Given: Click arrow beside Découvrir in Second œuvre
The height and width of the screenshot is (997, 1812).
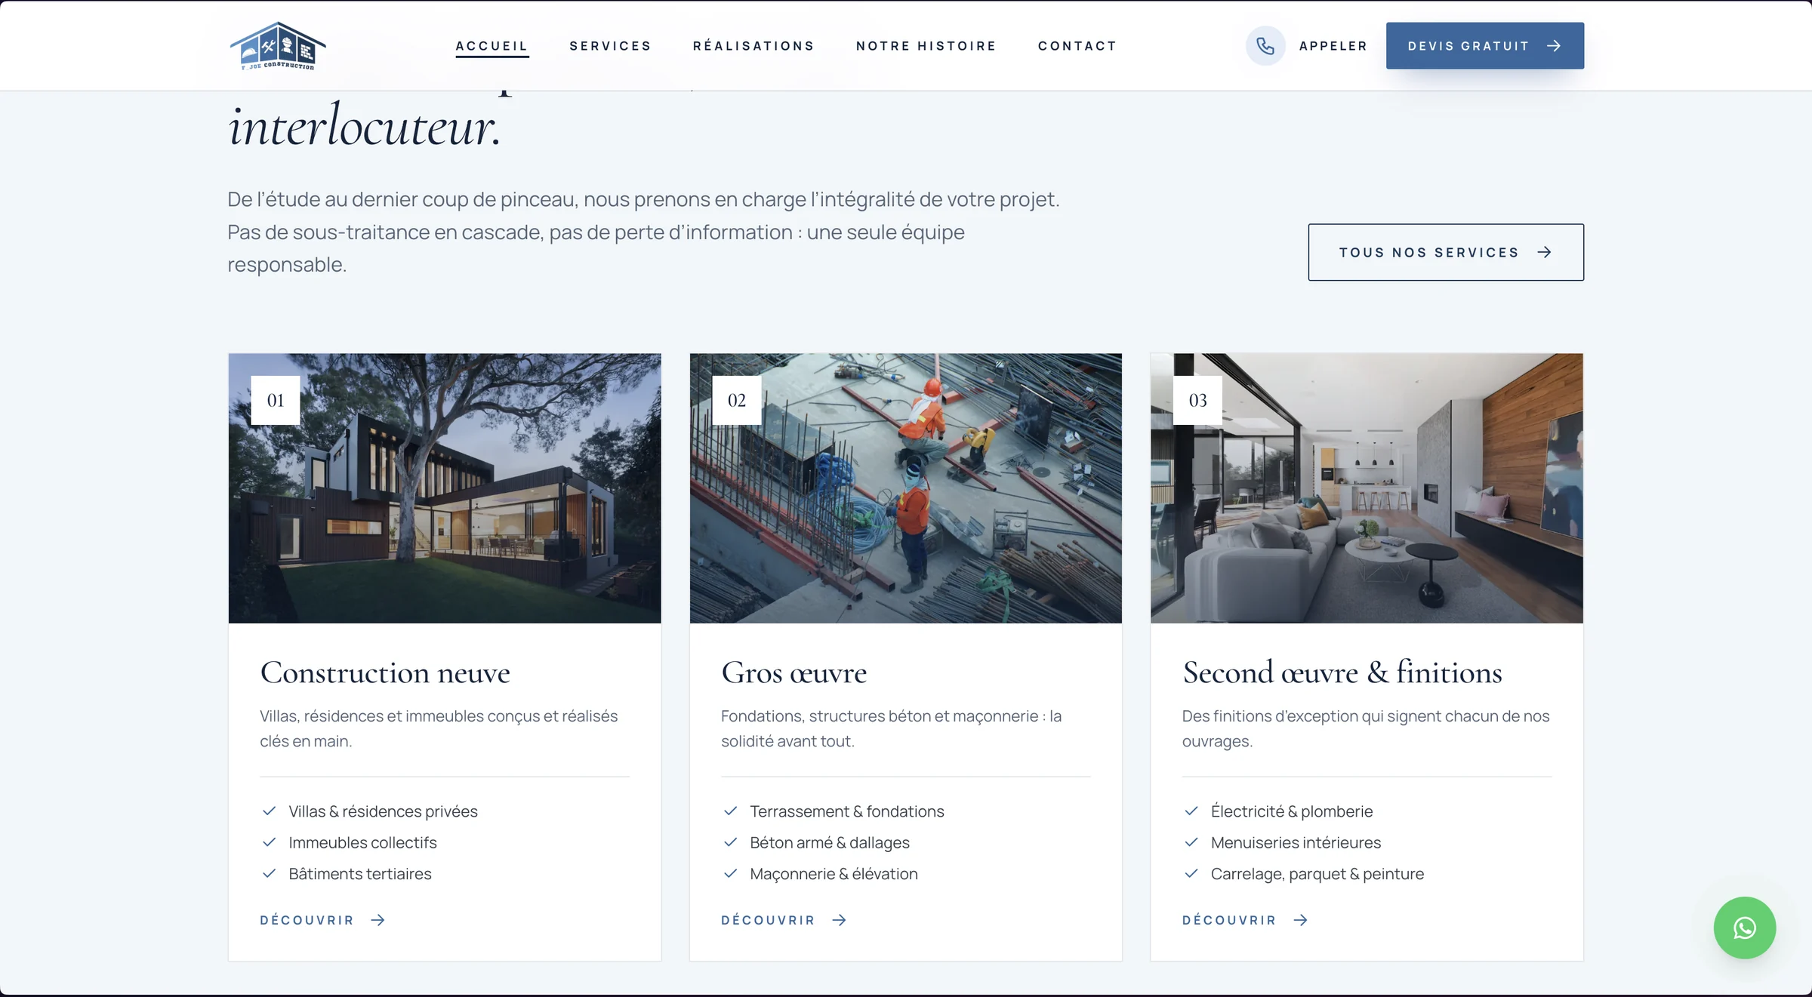Looking at the screenshot, I should (x=1301, y=920).
